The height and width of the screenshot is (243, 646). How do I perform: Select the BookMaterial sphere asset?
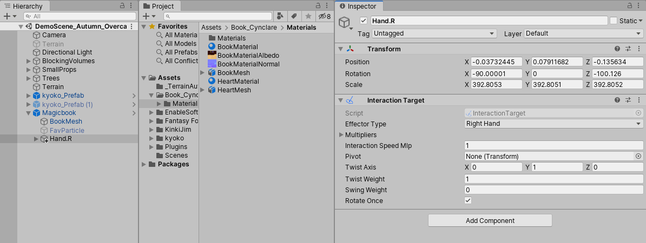pos(212,46)
